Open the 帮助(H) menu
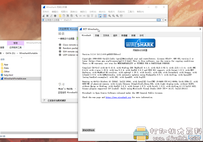 (x=140, y=12)
